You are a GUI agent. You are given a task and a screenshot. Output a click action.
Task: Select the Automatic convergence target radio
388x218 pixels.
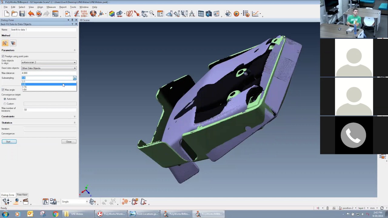click(x=5, y=99)
